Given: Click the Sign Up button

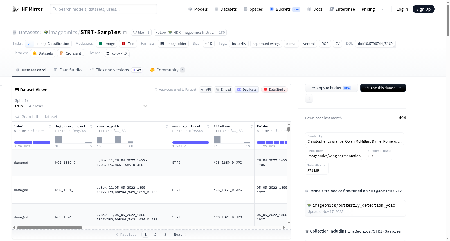Looking at the screenshot, I should point(424,9).
